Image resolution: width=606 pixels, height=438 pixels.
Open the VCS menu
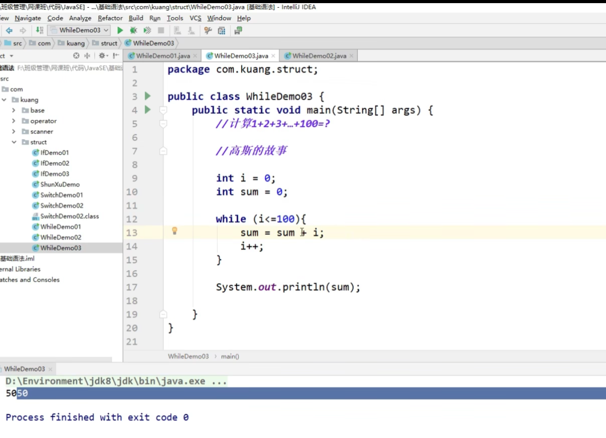coord(196,18)
